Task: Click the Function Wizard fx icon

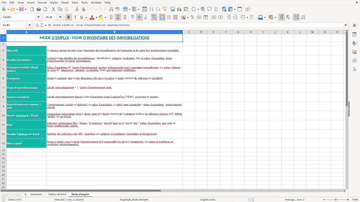Action: [37, 25]
